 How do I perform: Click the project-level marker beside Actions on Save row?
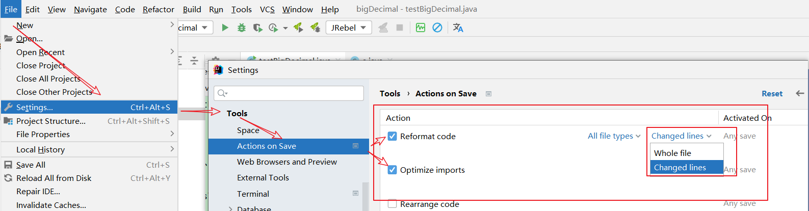(x=355, y=146)
